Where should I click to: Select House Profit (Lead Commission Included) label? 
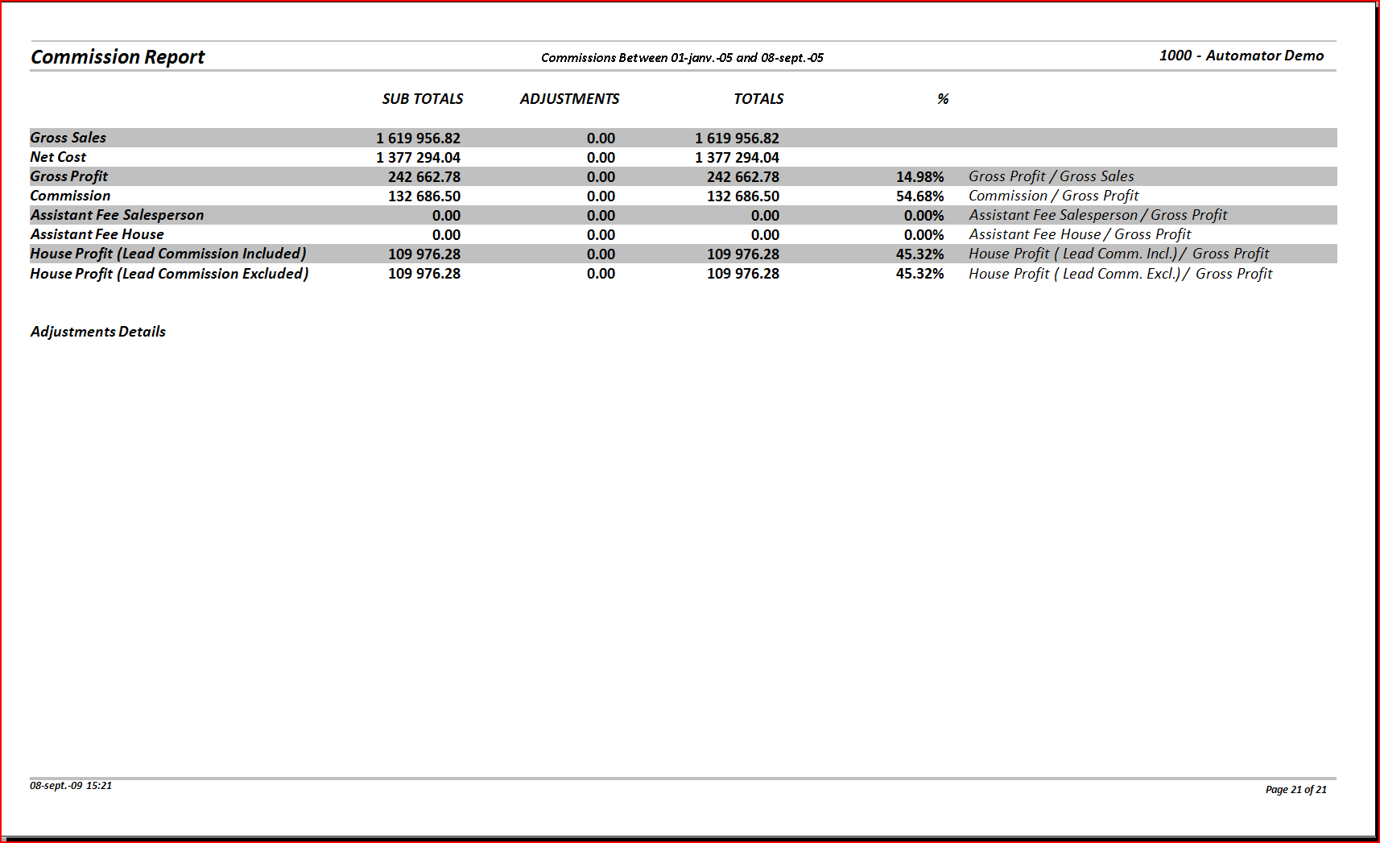tap(168, 254)
